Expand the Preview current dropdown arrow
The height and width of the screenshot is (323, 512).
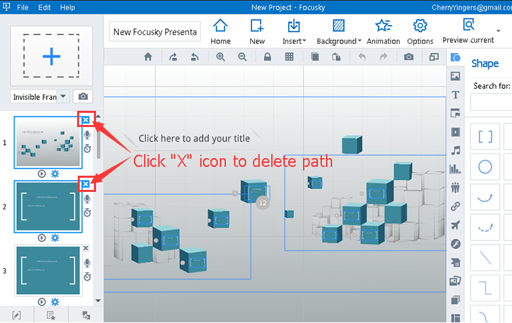click(498, 31)
